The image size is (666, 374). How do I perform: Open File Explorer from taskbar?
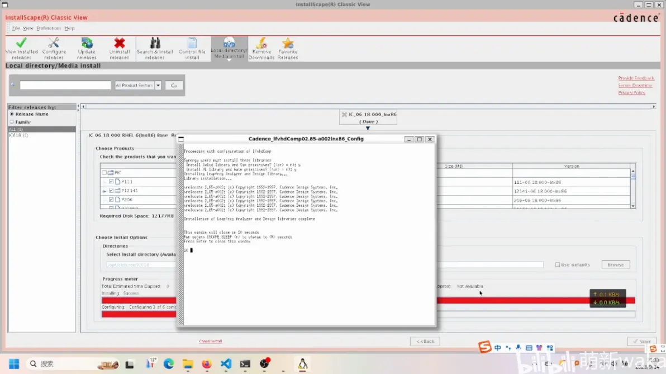click(x=188, y=364)
